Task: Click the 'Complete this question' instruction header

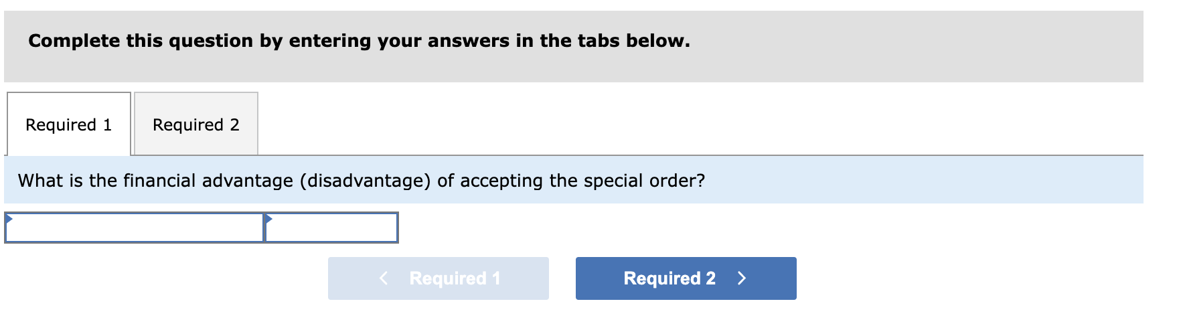Action: 359,41
